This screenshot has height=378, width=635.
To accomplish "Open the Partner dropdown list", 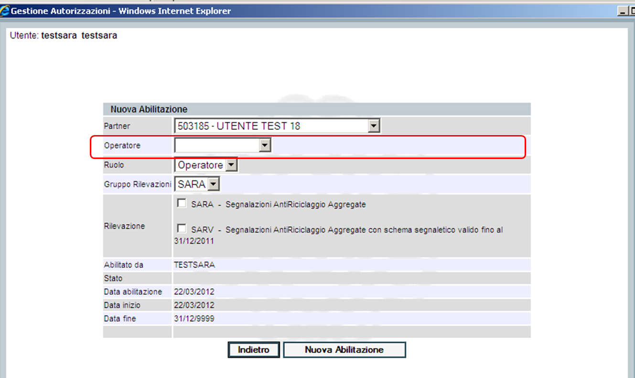I will pyautogui.click(x=277, y=126).
